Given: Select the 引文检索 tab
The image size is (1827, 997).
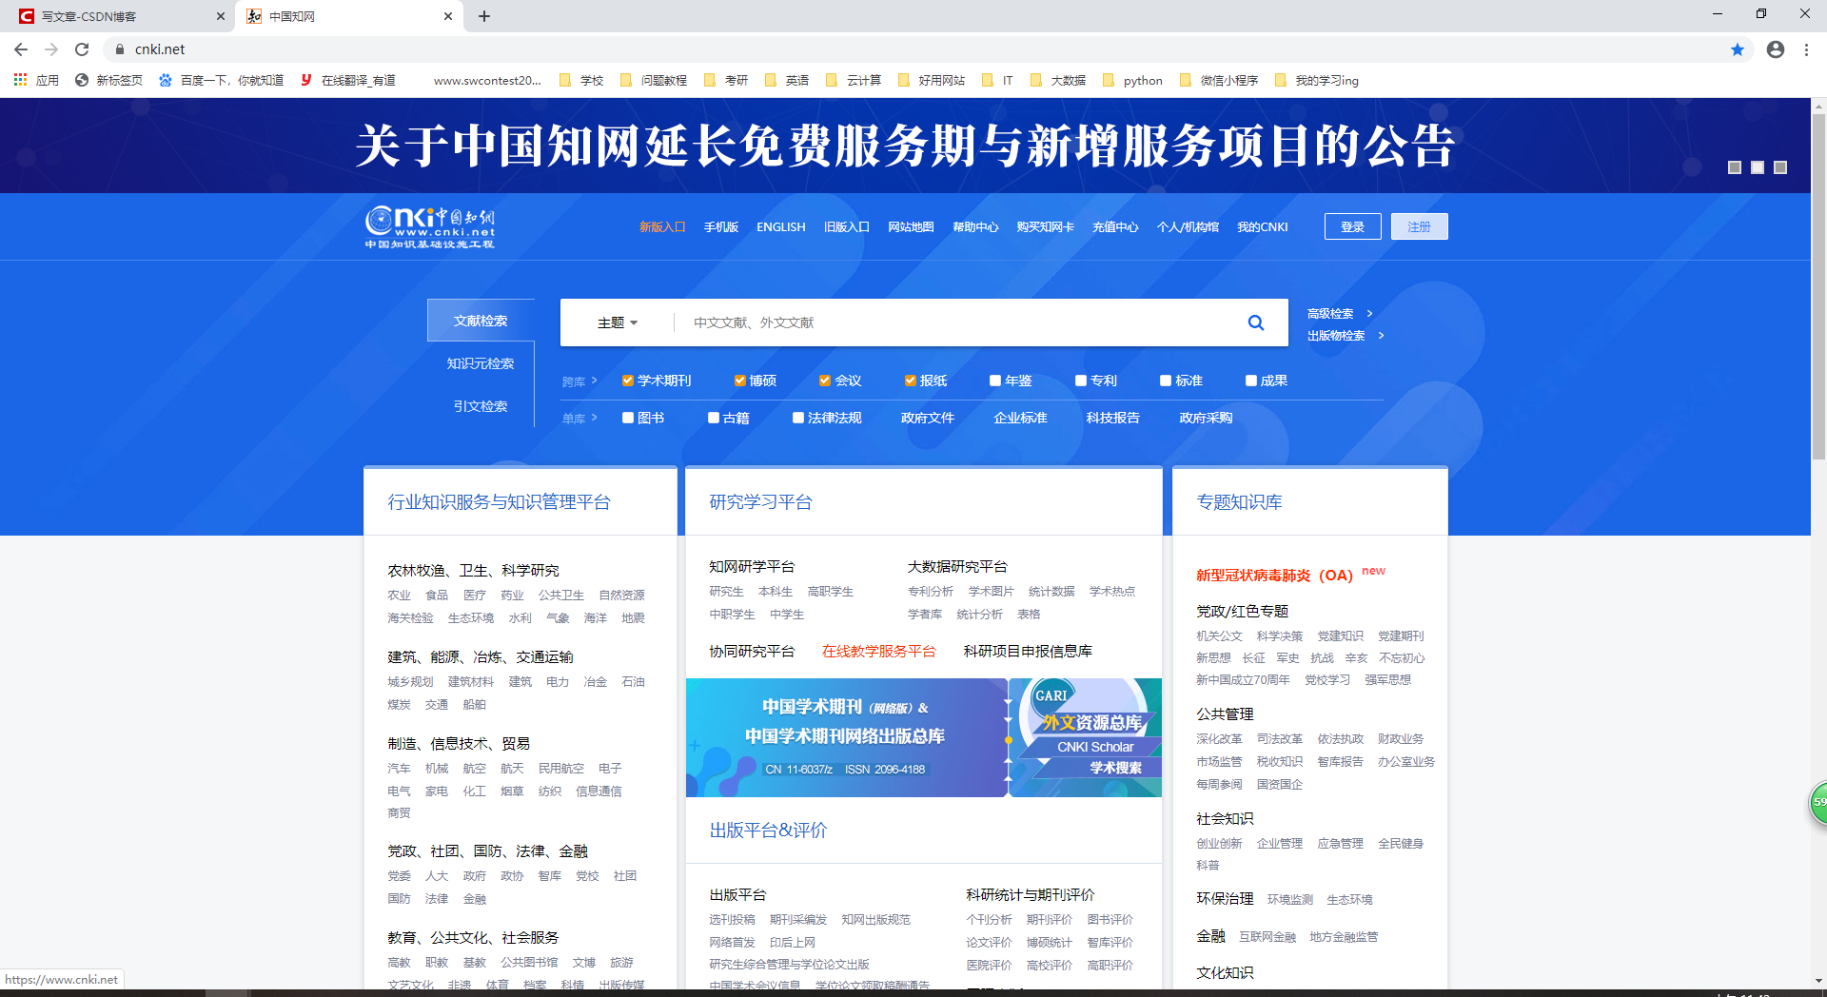Looking at the screenshot, I should coord(481,406).
